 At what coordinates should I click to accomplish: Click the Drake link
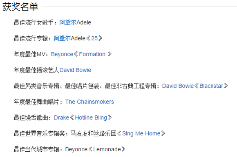click(62, 117)
